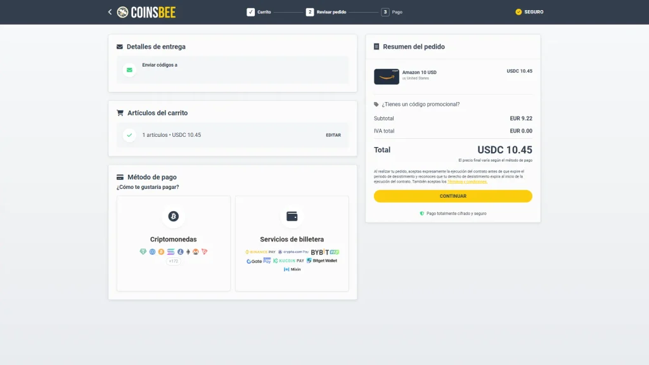649x365 pixels.
Task: Click the Ethereum coin icon
Action: point(188,252)
